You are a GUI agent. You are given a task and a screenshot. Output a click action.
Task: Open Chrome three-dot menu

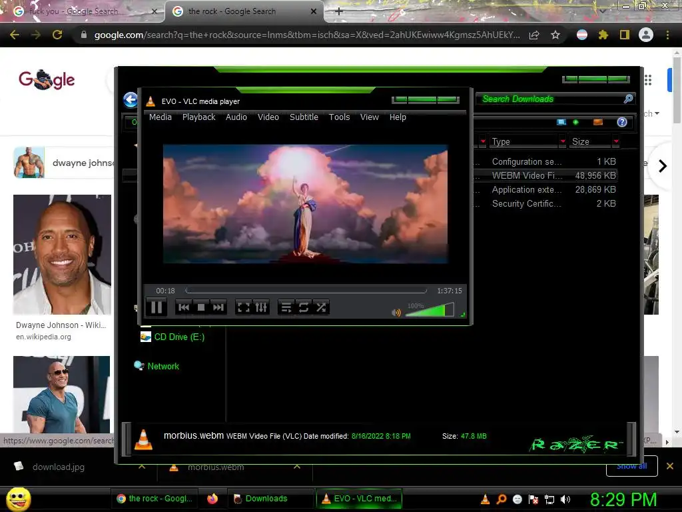[x=667, y=35]
